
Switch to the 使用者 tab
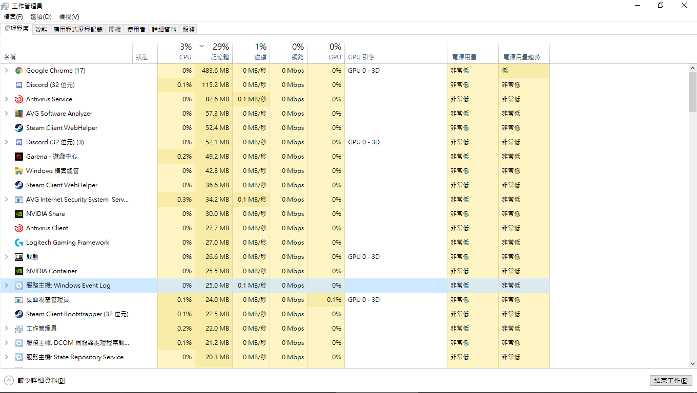(136, 30)
